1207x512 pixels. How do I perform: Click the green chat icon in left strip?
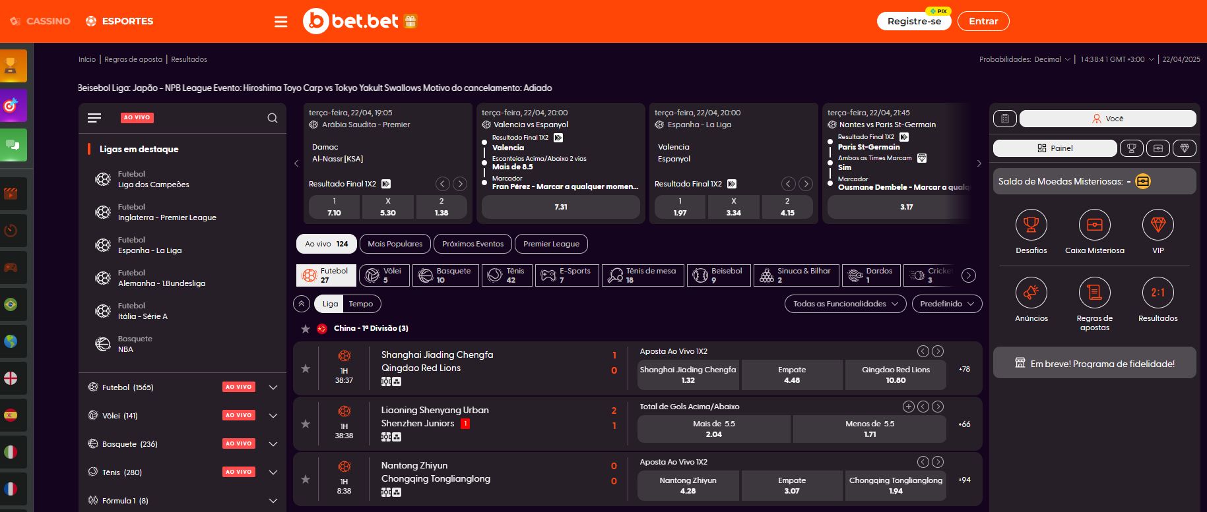11,145
